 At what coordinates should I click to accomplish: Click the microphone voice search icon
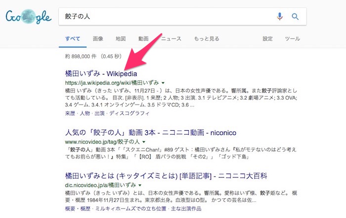click(280, 17)
